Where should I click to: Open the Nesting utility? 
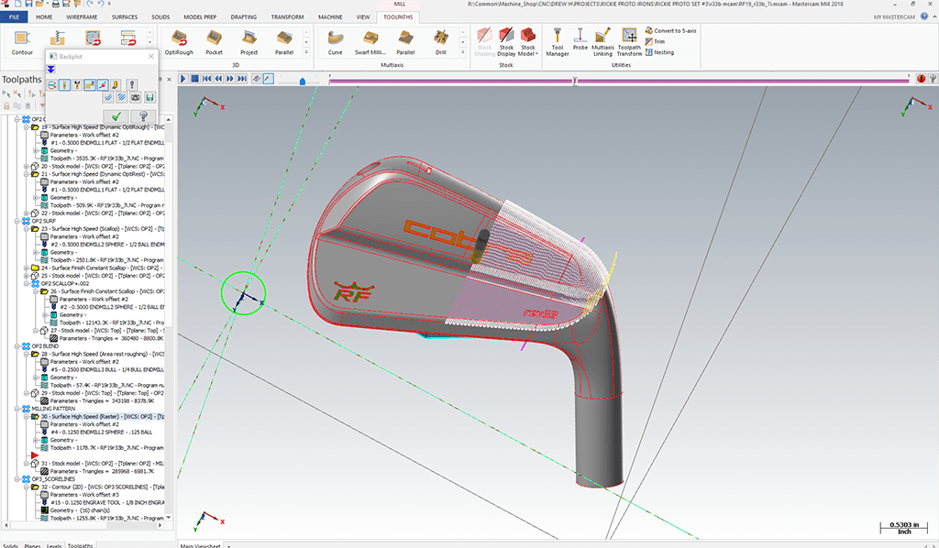tap(659, 52)
